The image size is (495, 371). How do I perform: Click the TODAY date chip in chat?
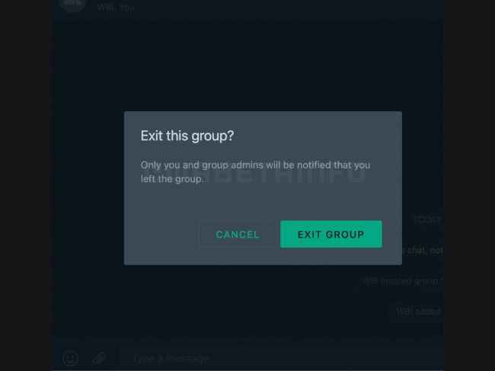[426, 219]
